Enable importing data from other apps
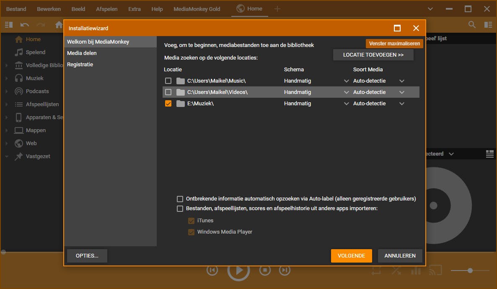The width and height of the screenshot is (497, 289). click(x=180, y=209)
